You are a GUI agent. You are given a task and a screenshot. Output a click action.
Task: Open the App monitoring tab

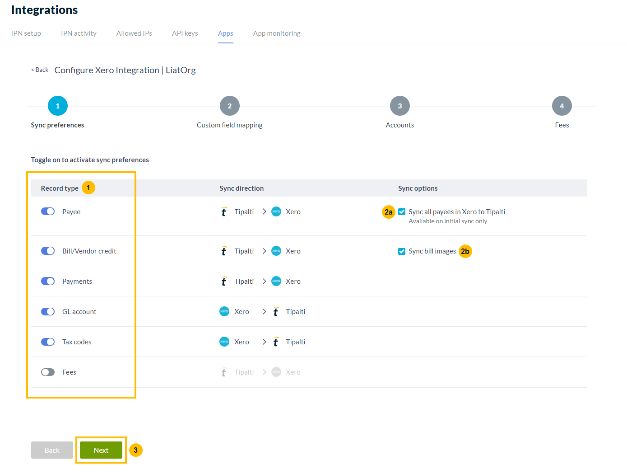[x=277, y=33]
